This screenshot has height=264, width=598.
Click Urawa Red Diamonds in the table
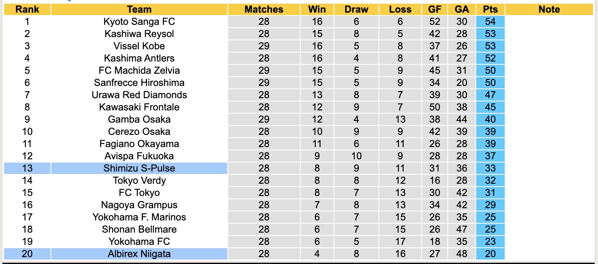[x=139, y=95]
